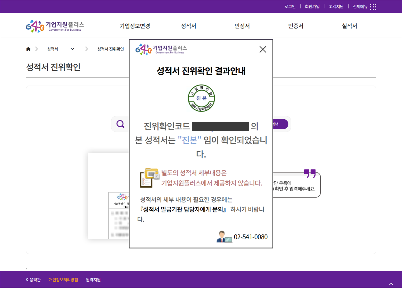Viewport: 402px width, 288px height.
Task: Open the 인정서 menu
Action: (x=242, y=26)
